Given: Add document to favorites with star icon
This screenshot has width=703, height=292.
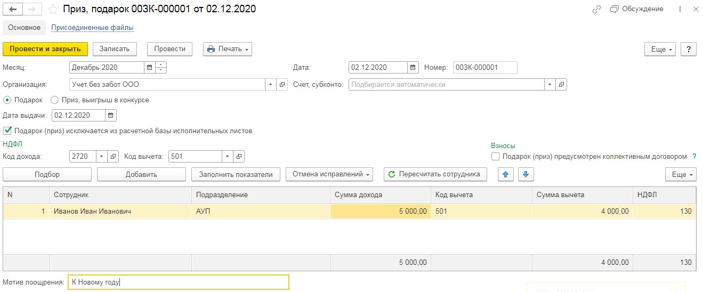Looking at the screenshot, I should (53, 9).
